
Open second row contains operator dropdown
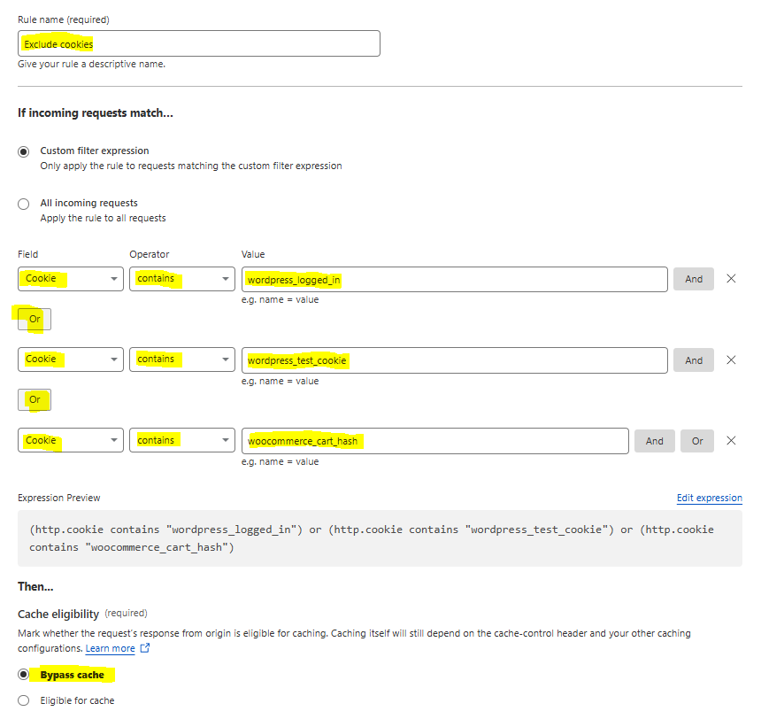pos(182,359)
